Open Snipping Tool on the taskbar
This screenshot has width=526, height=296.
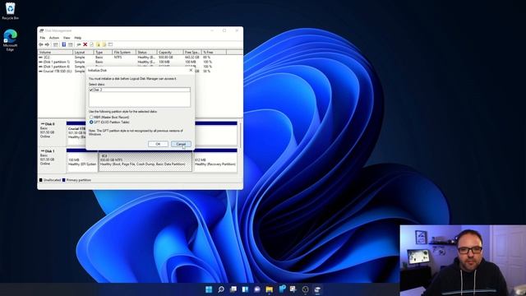(x=293, y=289)
